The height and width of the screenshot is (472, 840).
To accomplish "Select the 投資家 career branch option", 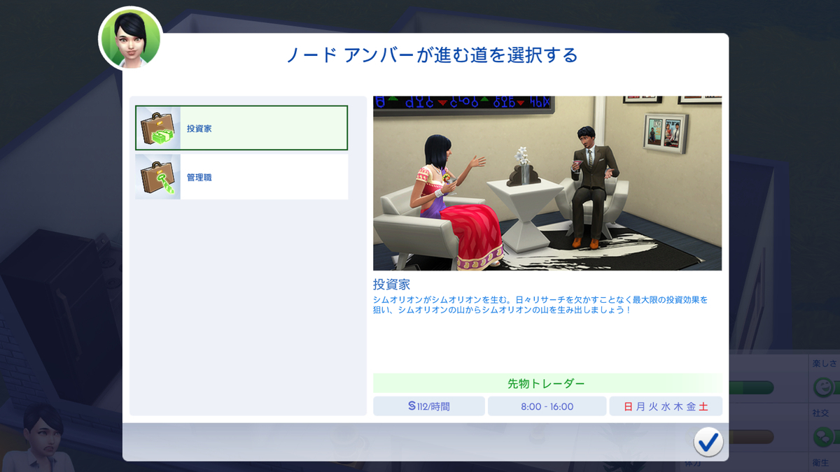I will pyautogui.click(x=241, y=128).
